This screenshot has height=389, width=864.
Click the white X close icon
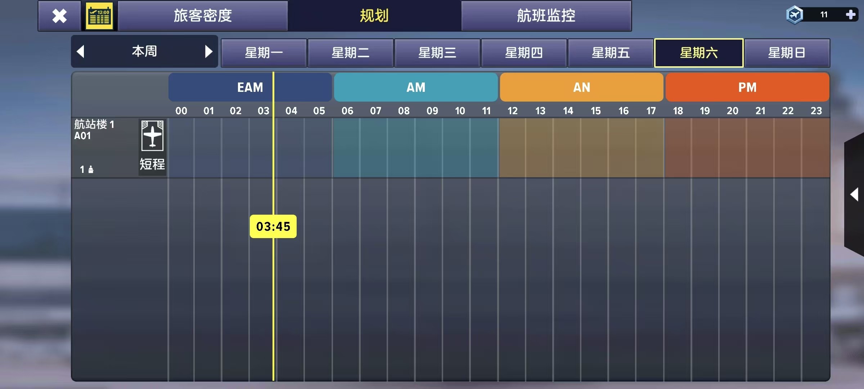coord(59,16)
